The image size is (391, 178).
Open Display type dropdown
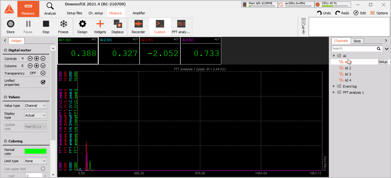click(35, 115)
